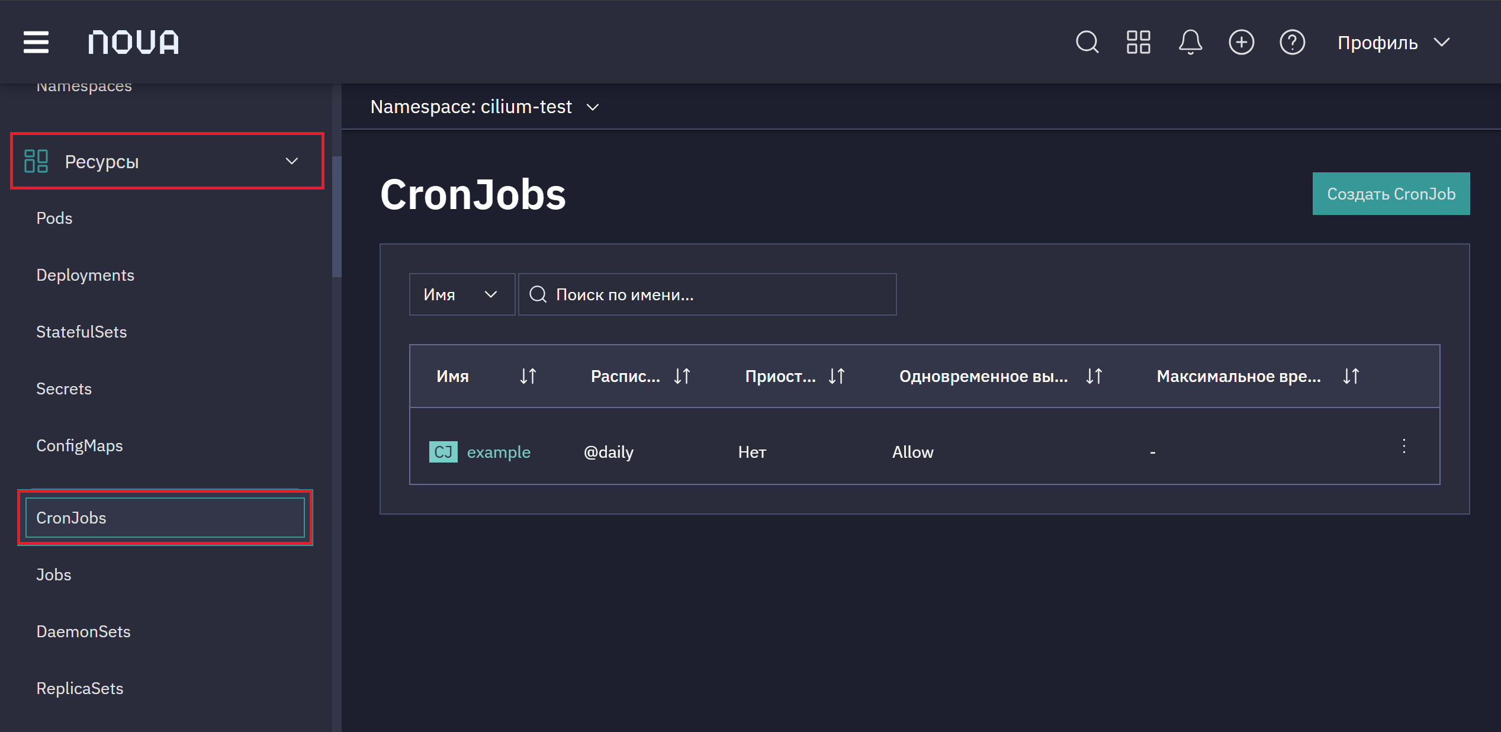Expand the Namespace: cilium-test selector
This screenshot has width=1501, height=732.
[485, 107]
